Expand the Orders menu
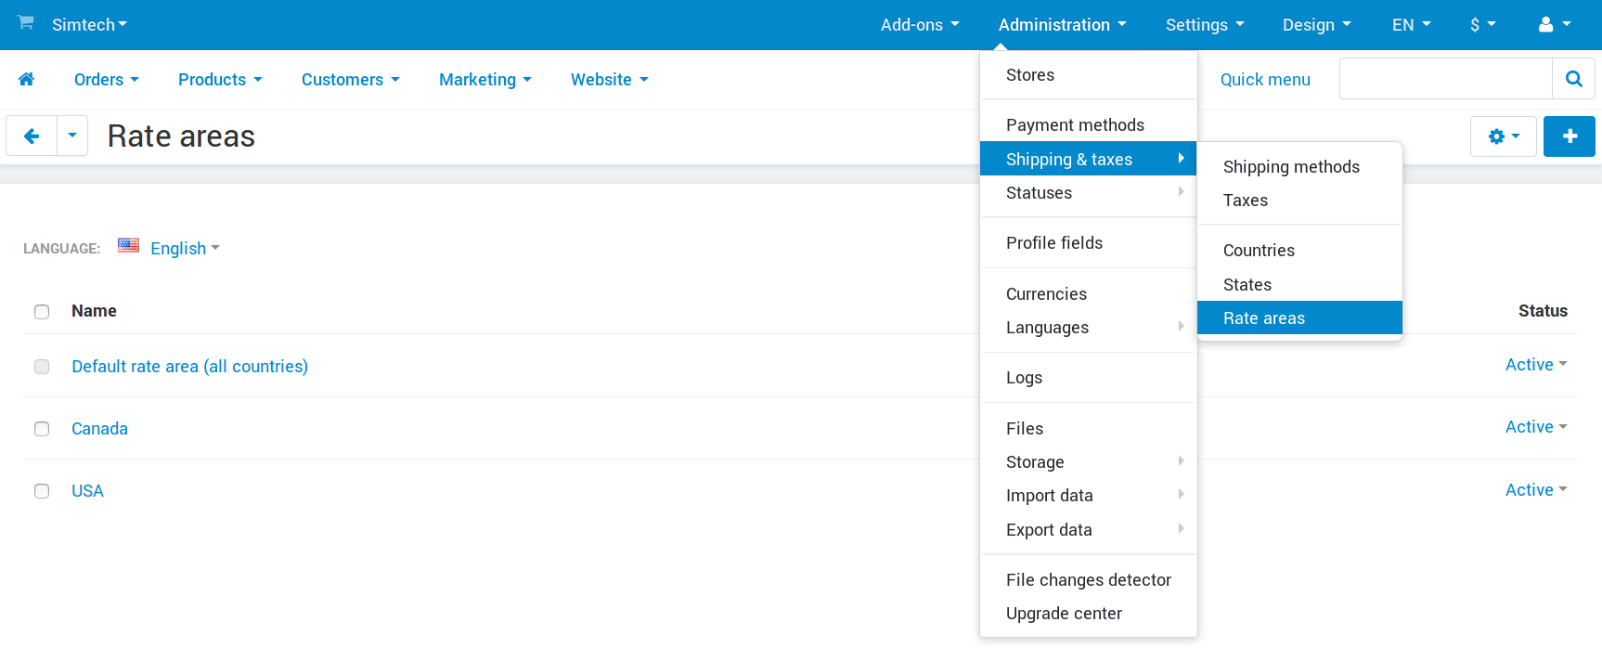The width and height of the screenshot is (1602, 648). 107,80
